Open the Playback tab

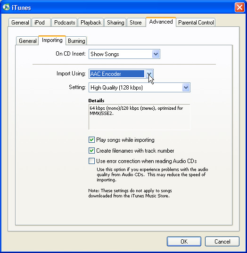(x=91, y=23)
